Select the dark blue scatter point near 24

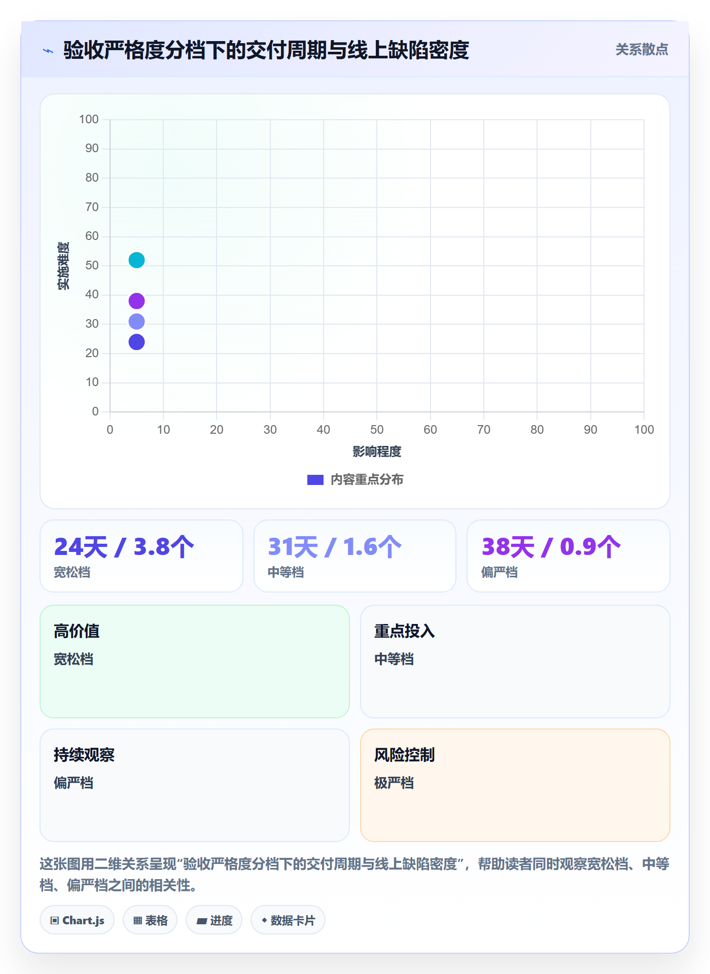[x=136, y=342]
